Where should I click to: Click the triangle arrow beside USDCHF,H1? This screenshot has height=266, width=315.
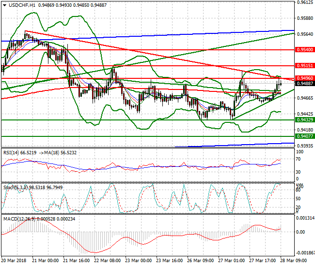[4, 5]
